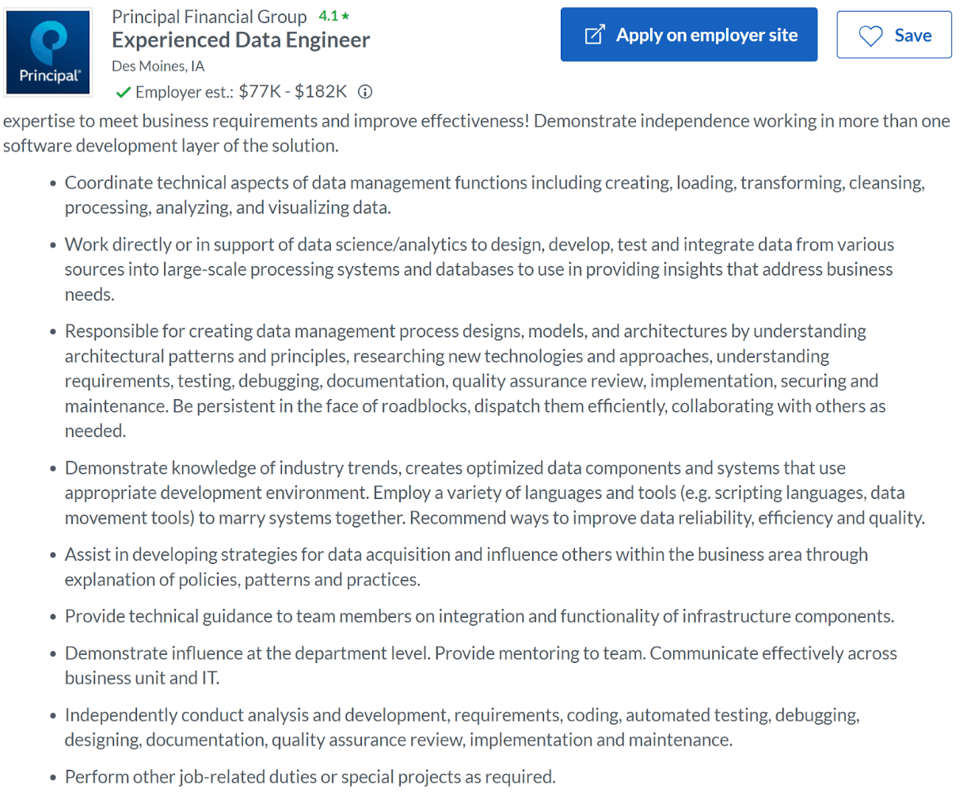963x796 pixels.
Task: Click the Save button
Action: (894, 35)
